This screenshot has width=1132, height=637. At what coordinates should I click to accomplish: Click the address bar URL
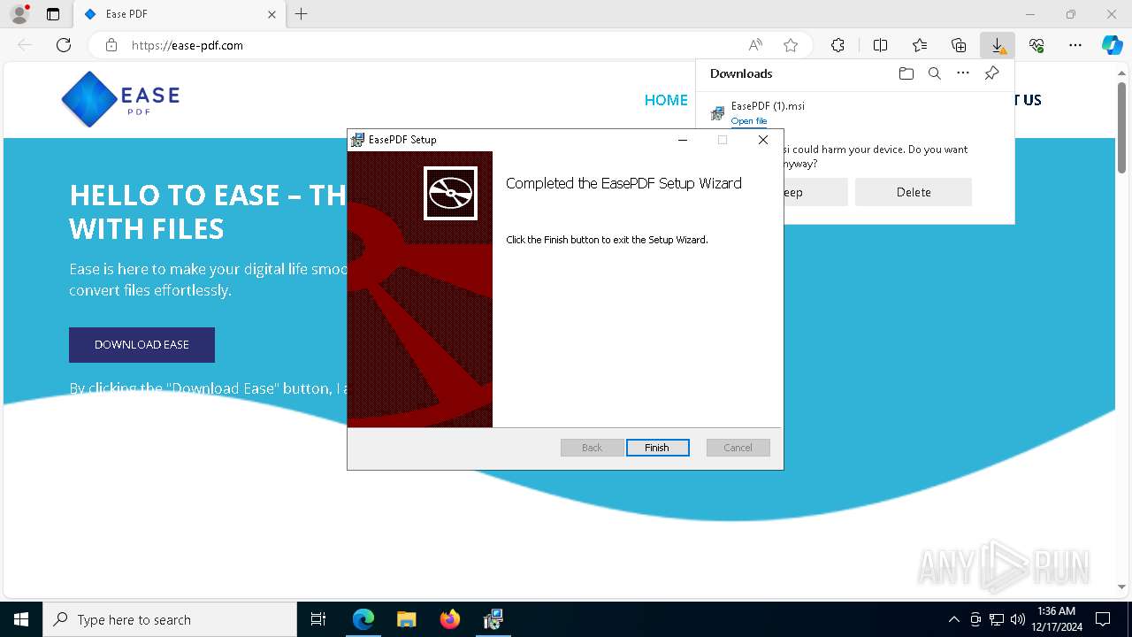coord(187,45)
